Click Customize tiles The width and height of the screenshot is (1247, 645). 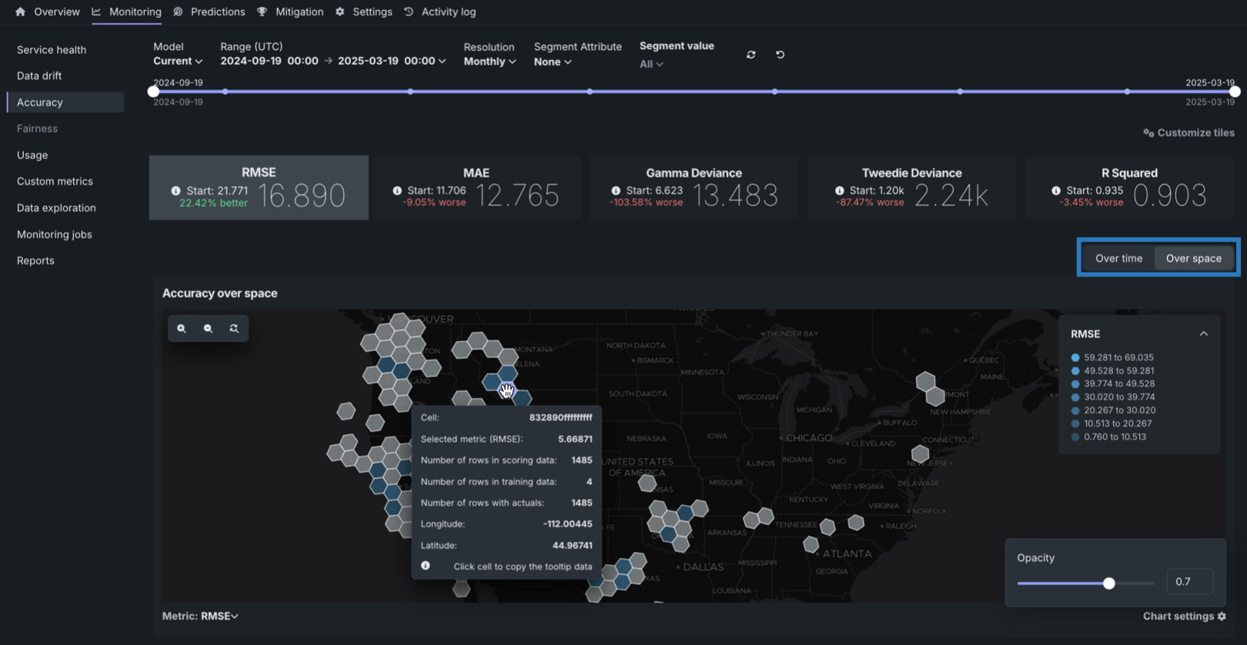point(1188,132)
